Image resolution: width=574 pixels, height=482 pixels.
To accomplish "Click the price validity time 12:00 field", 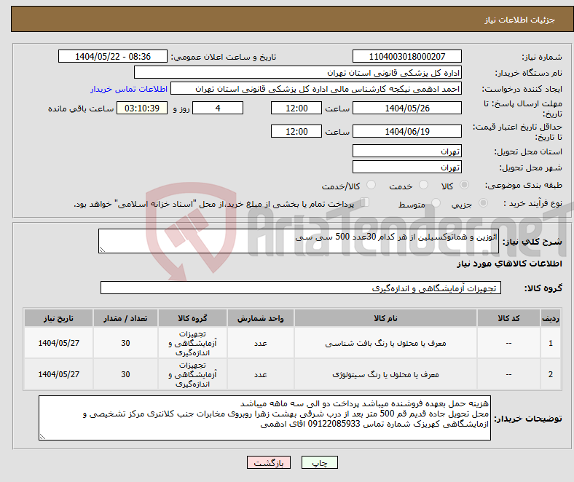I will (x=296, y=131).
